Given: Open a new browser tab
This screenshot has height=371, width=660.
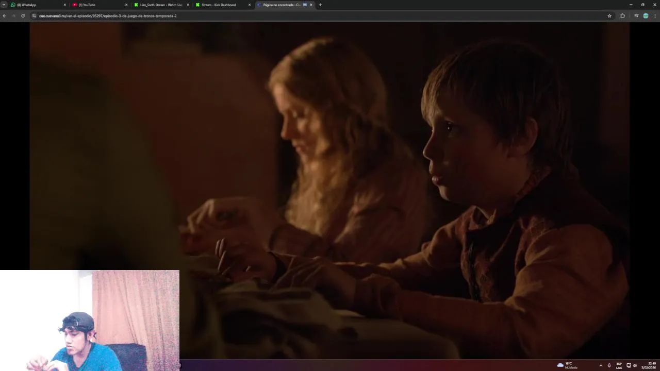Looking at the screenshot, I should tap(320, 5).
